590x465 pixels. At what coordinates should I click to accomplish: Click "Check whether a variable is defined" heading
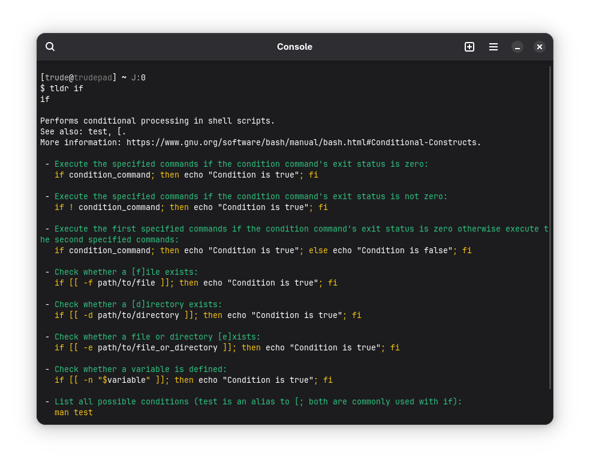click(140, 370)
